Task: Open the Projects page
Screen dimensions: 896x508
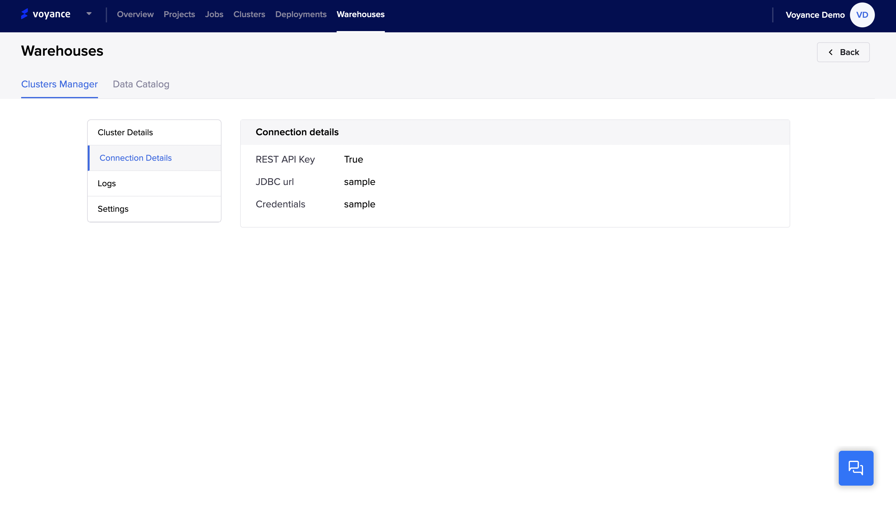Action: pyautogui.click(x=179, y=14)
